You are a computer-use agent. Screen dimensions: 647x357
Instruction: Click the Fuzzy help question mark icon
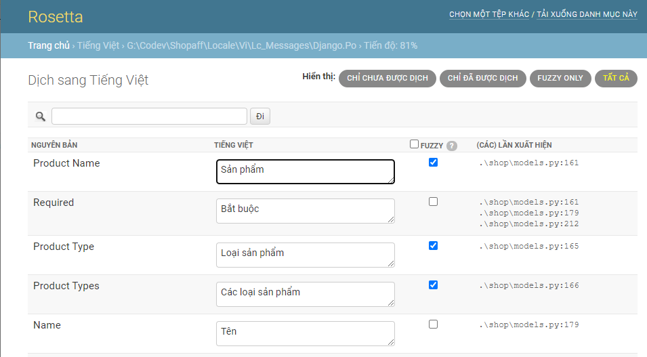[452, 146]
